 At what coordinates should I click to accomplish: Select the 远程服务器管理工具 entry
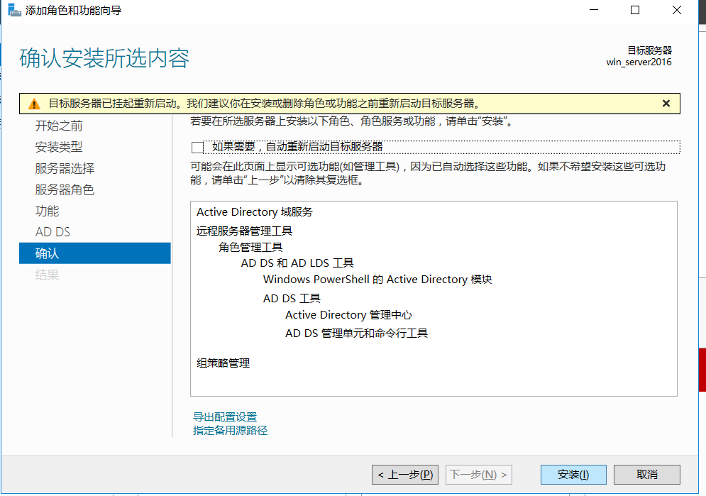pyautogui.click(x=245, y=231)
